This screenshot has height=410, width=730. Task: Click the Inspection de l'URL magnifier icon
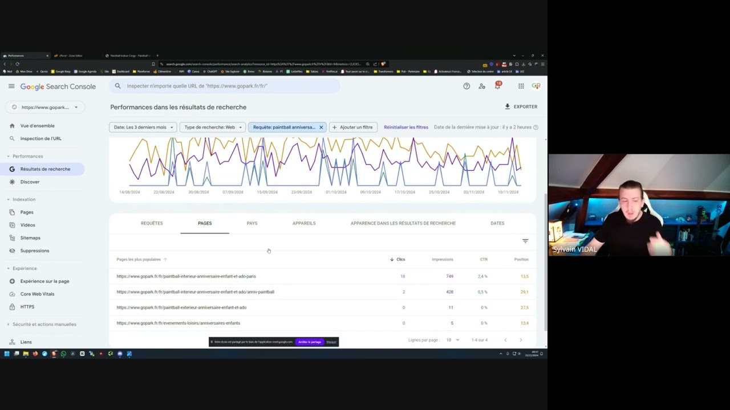(x=12, y=138)
